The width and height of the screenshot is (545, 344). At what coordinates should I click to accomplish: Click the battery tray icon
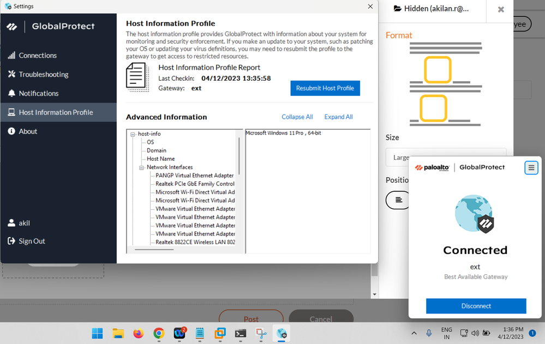[x=486, y=333]
